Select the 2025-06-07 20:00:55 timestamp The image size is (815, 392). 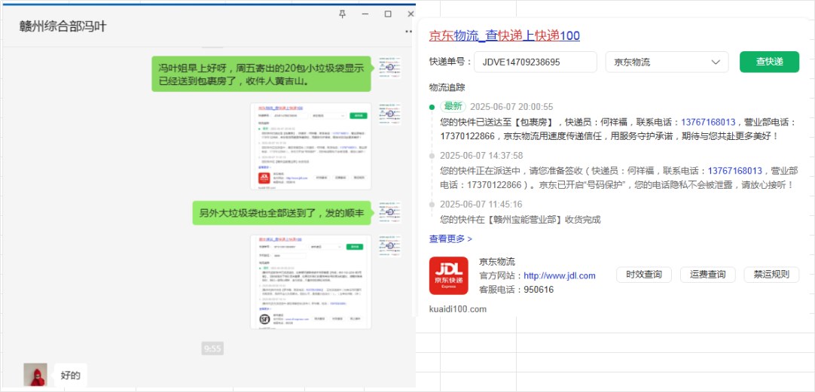(511, 106)
